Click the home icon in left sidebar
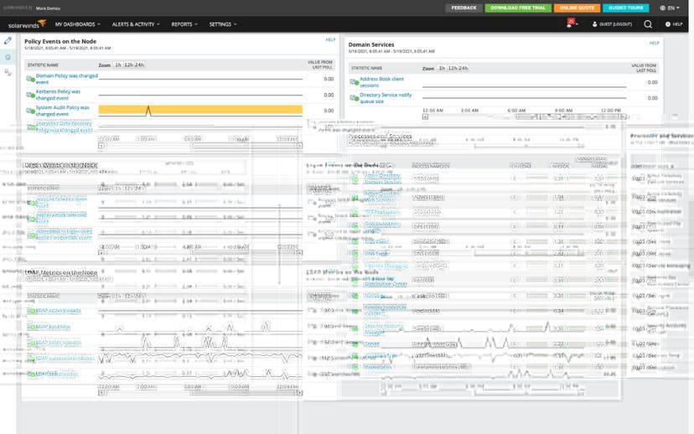The height and width of the screenshot is (434, 694). click(8, 57)
